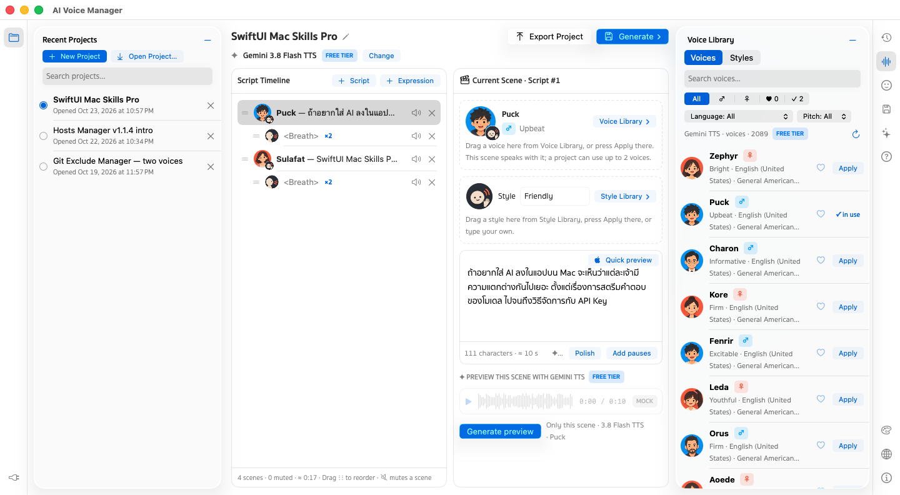Image resolution: width=900 pixels, height=495 pixels.
Task: Open the help question mark icon
Action: click(x=886, y=156)
